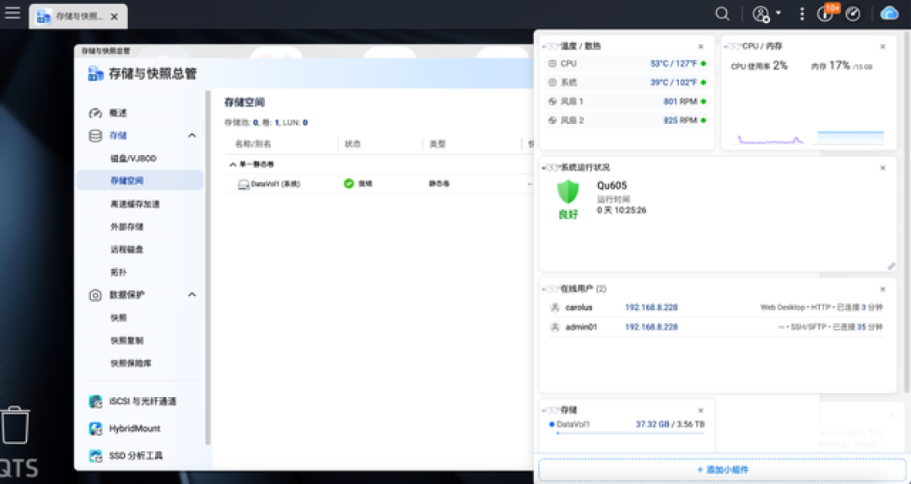Viewport: 911px width, 484px height.
Task: Click the sidebar vertical scrollbar
Action: pyautogui.click(x=208, y=267)
